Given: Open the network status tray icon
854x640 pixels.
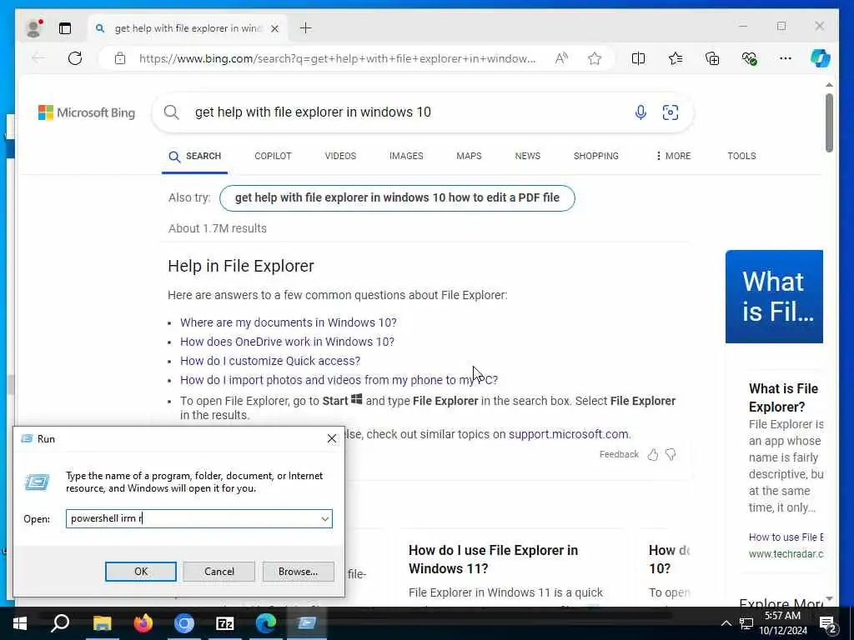Looking at the screenshot, I should [746, 623].
